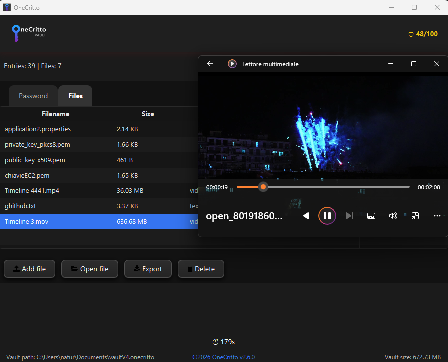This screenshot has width=448, height=362.
Task: Click the video seek bar progress slider
Action: (263, 187)
